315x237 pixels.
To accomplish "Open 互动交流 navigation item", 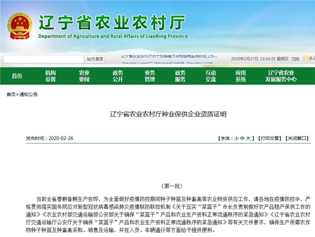I will click(x=211, y=76).
